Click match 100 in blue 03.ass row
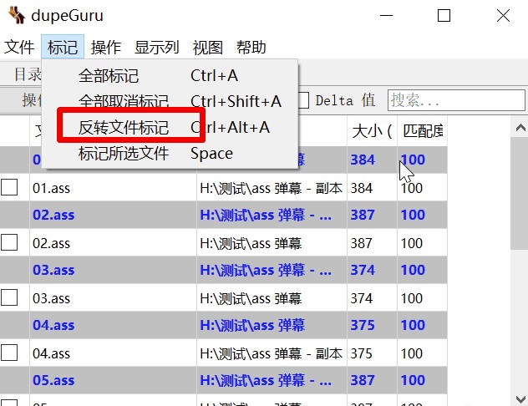Viewport: 528px width, 406px height. pos(413,271)
